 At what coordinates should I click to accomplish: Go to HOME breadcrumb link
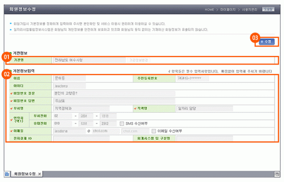click(x=209, y=9)
